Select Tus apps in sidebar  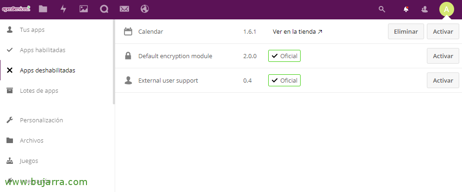(32, 30)
